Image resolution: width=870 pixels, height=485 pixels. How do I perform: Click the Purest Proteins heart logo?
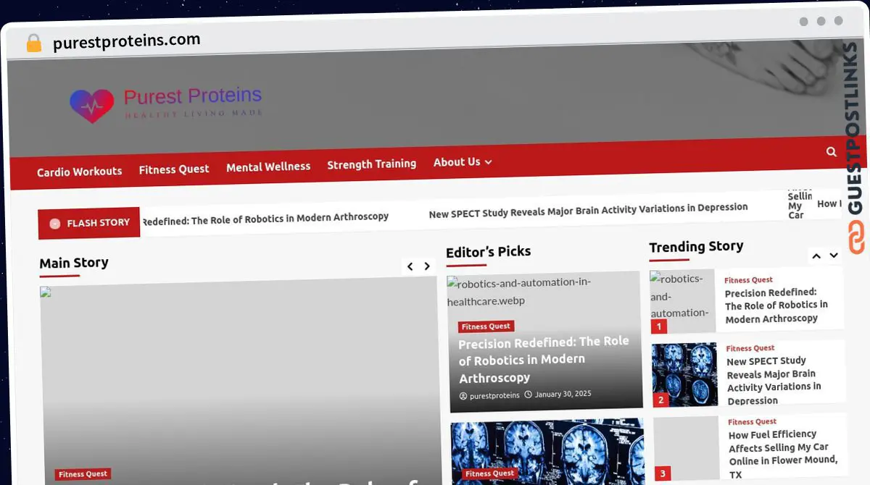click(91, 104)
